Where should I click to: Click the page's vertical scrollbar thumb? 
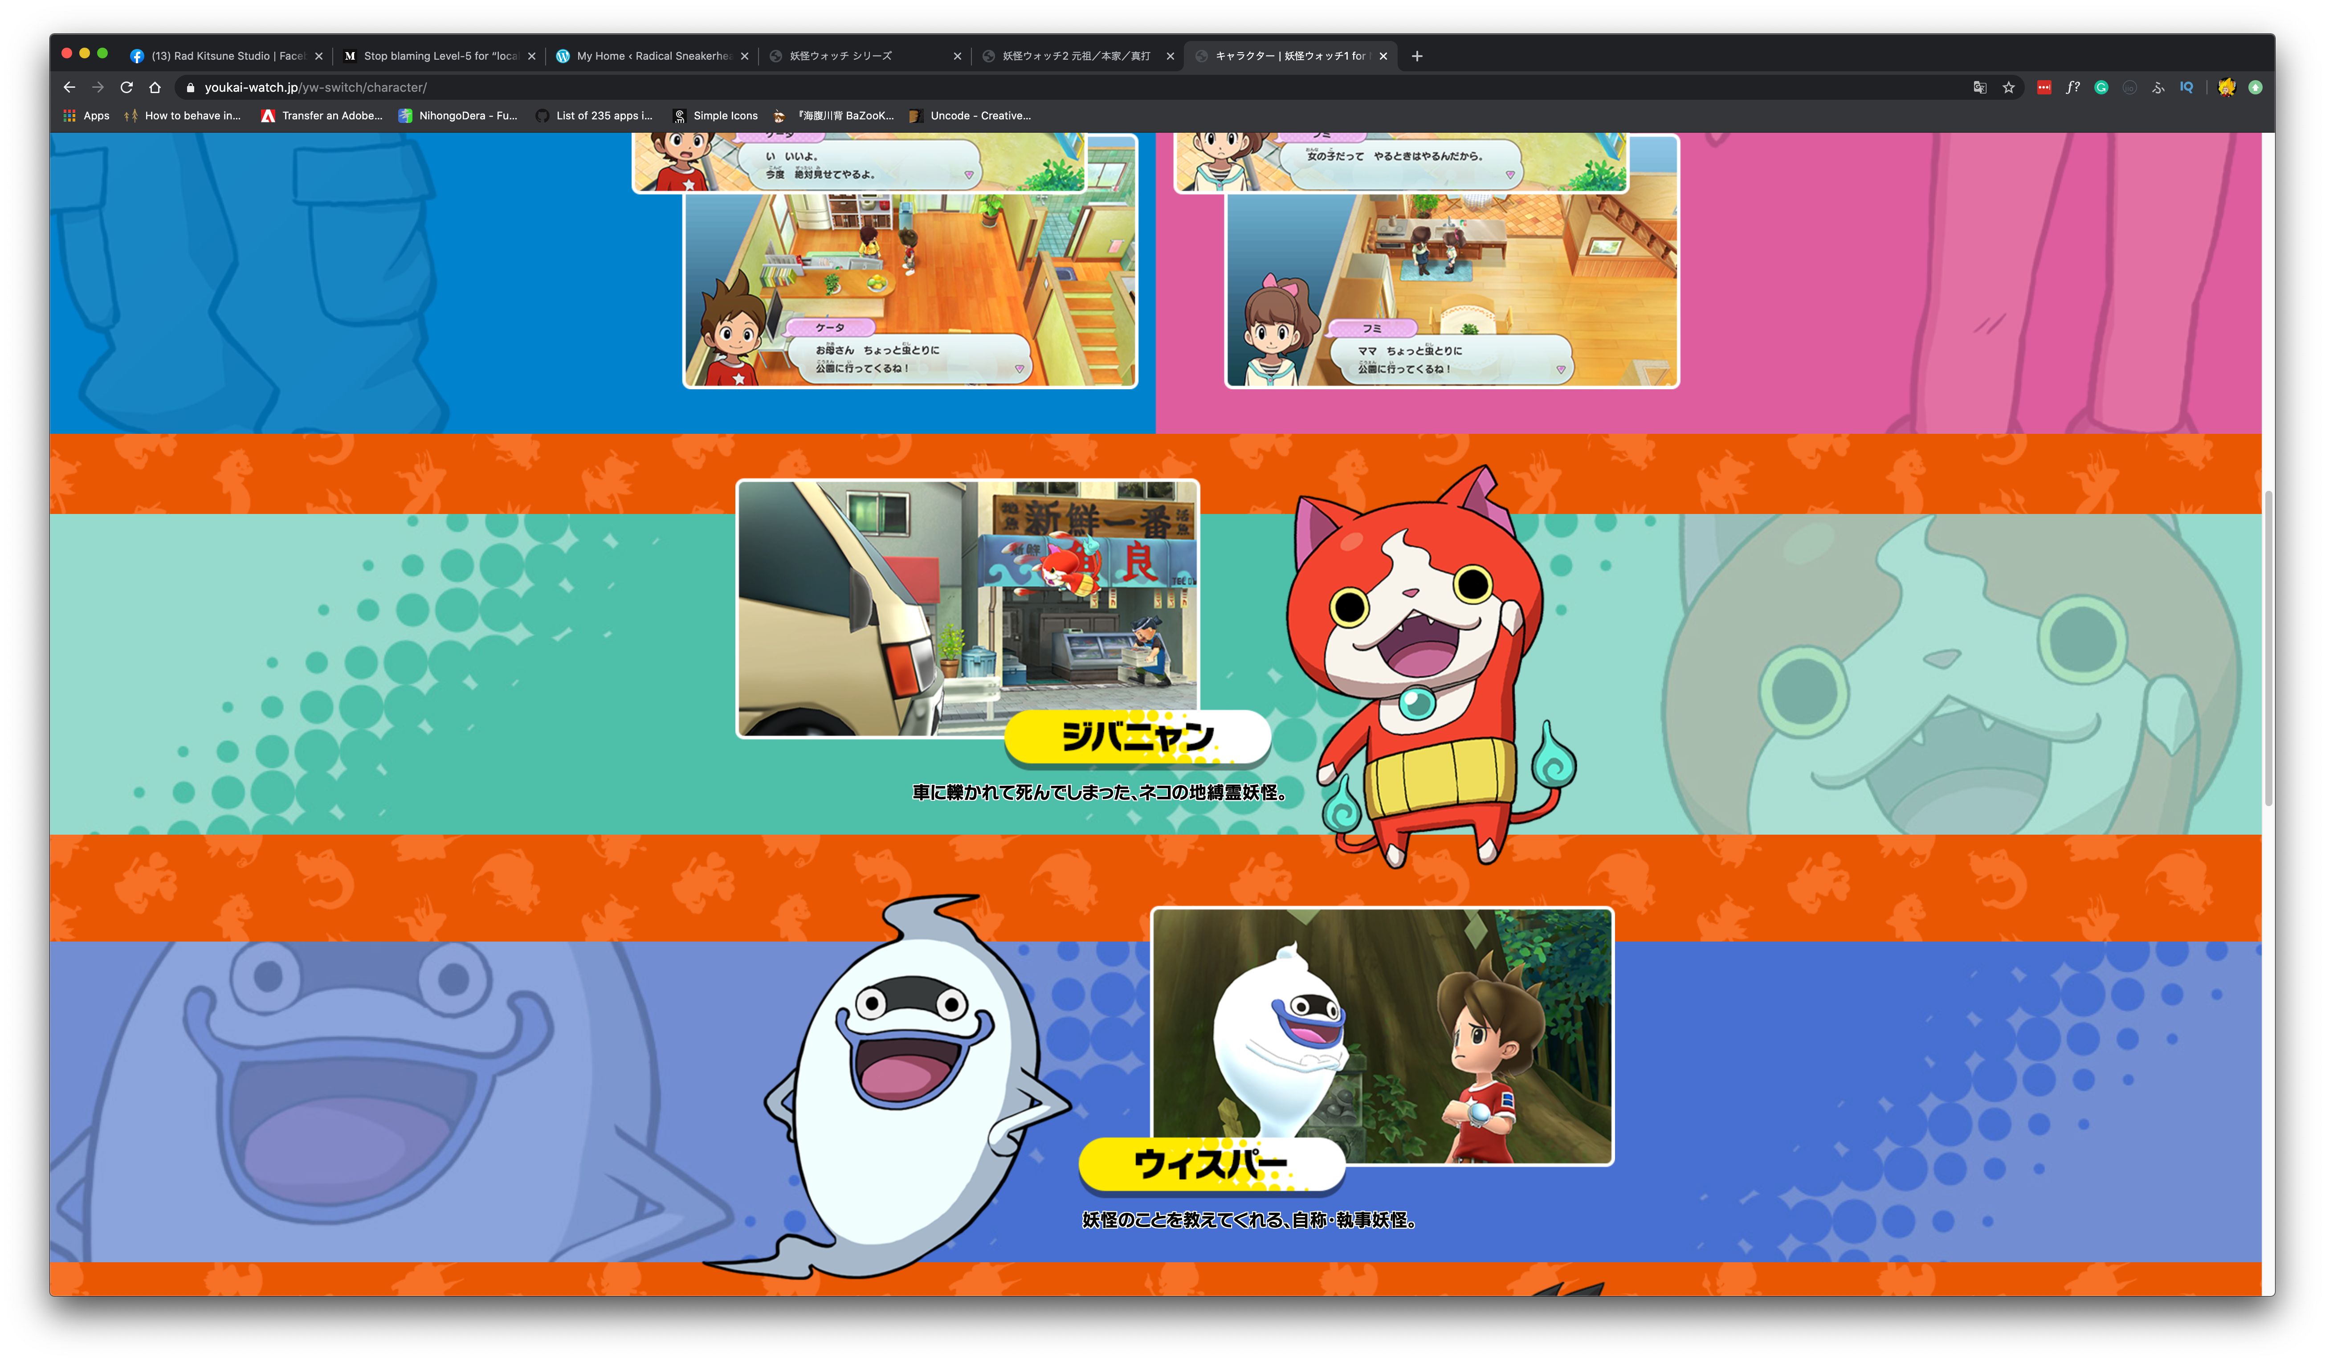2268,648
